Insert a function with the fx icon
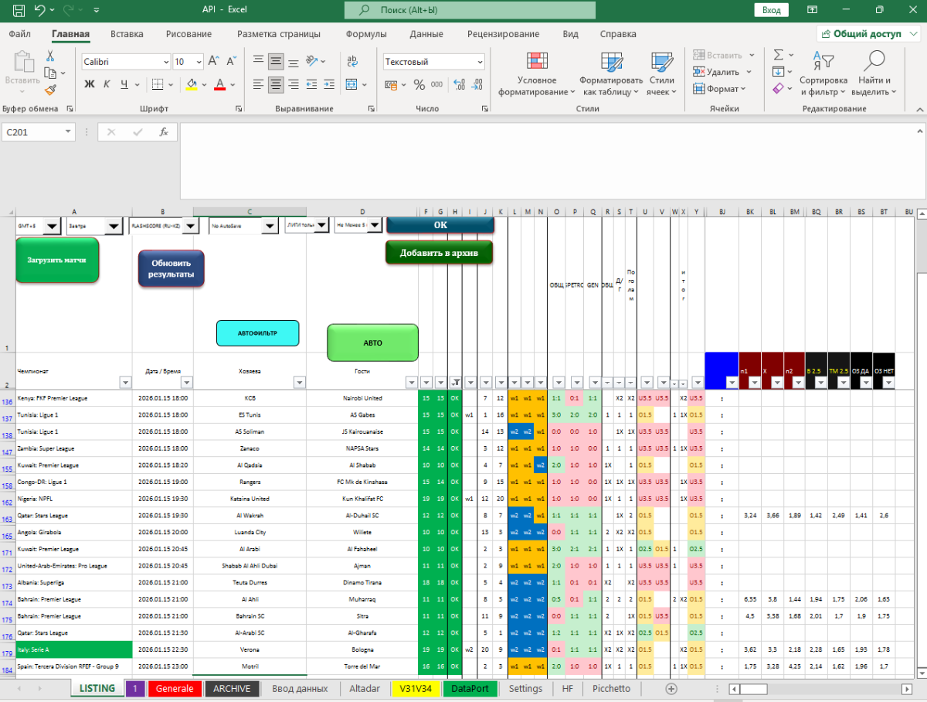Screen dimensions: 927x702 (x=164, y=132)
